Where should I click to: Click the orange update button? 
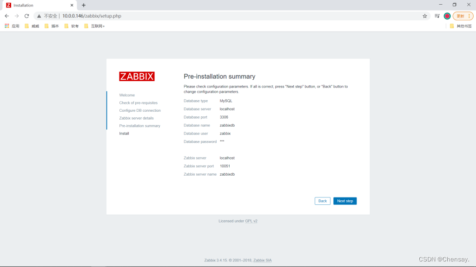click(x=463, y=16)
